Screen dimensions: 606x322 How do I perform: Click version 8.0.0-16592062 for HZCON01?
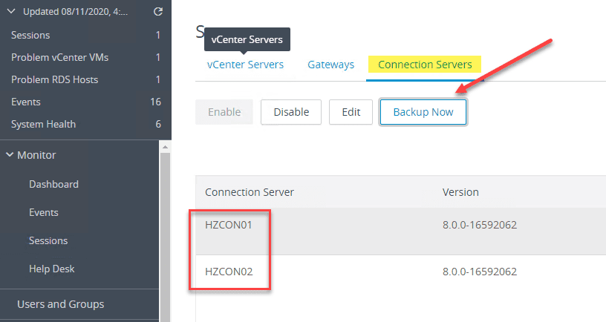480,225
